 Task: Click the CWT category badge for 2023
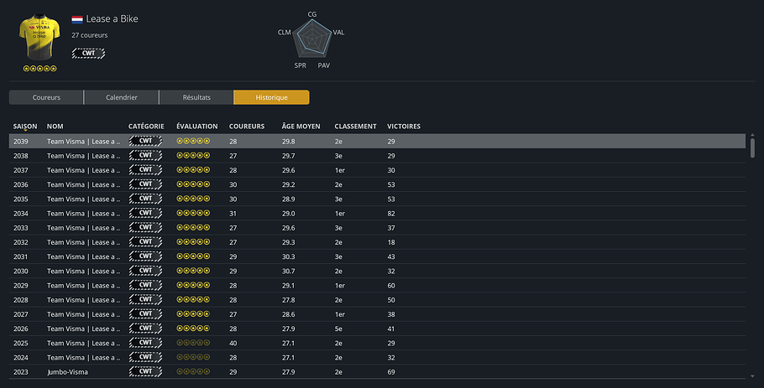pos(146,372)
